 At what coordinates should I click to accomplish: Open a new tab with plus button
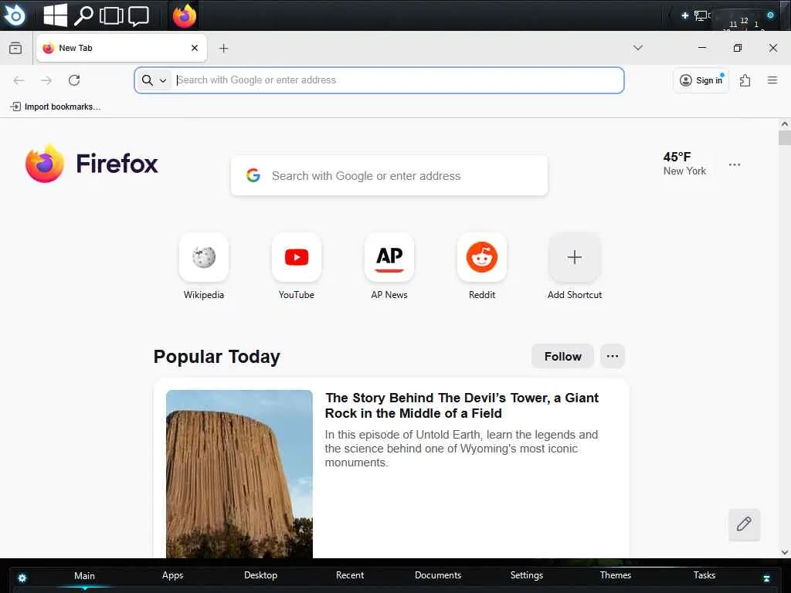223,48
